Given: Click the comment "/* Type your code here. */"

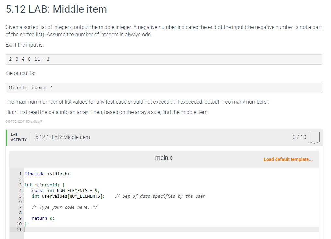Looking at the screenshot, I should 65,207.
